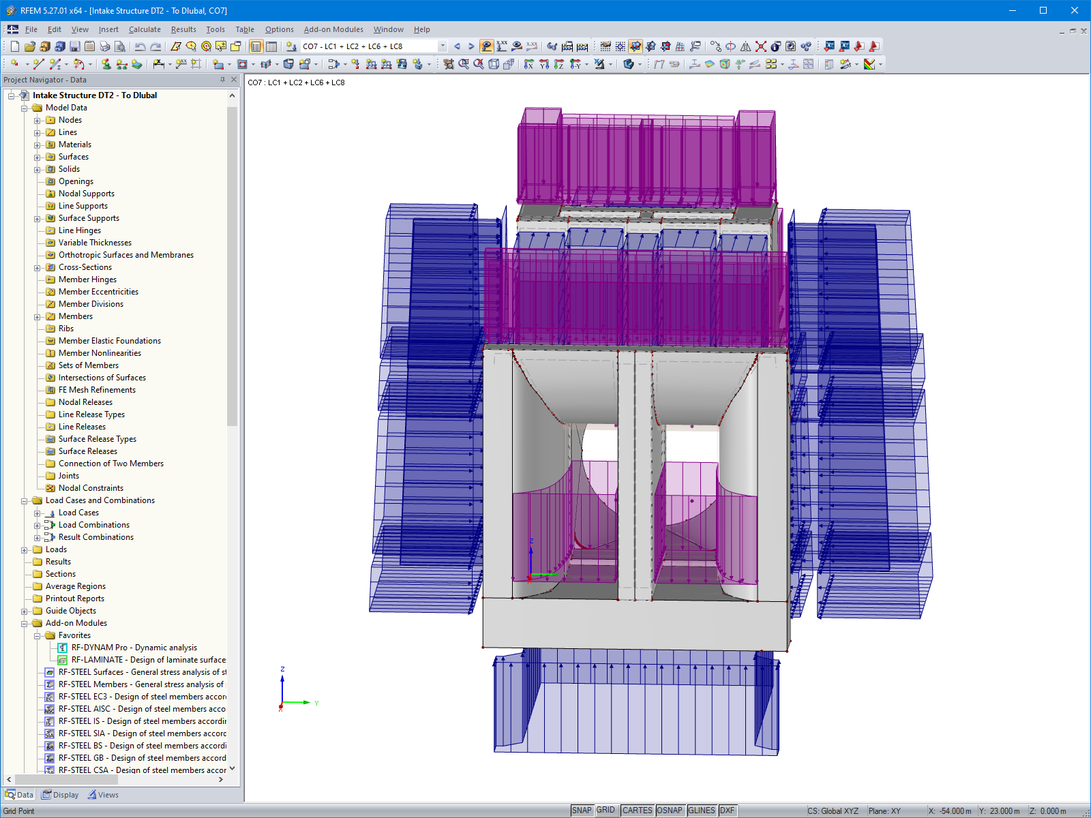The image size is (1091, 818).
Task: Activate the Calculate all function
Action: (805, 46)
